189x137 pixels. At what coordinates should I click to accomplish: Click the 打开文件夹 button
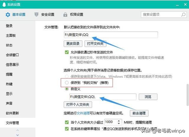tap(95, 44)
